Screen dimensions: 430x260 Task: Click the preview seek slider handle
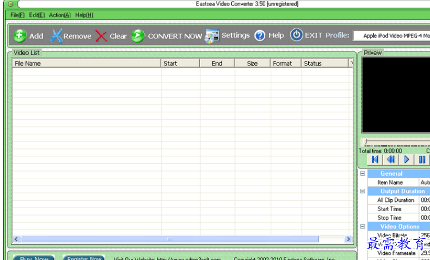click(x=366, y=142)
